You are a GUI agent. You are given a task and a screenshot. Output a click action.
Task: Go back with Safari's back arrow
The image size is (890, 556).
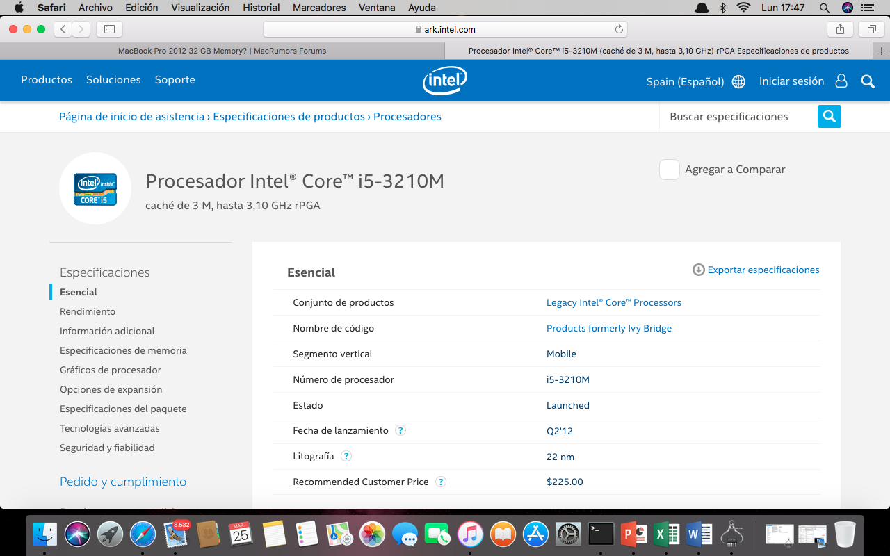(x=63, y=29)
